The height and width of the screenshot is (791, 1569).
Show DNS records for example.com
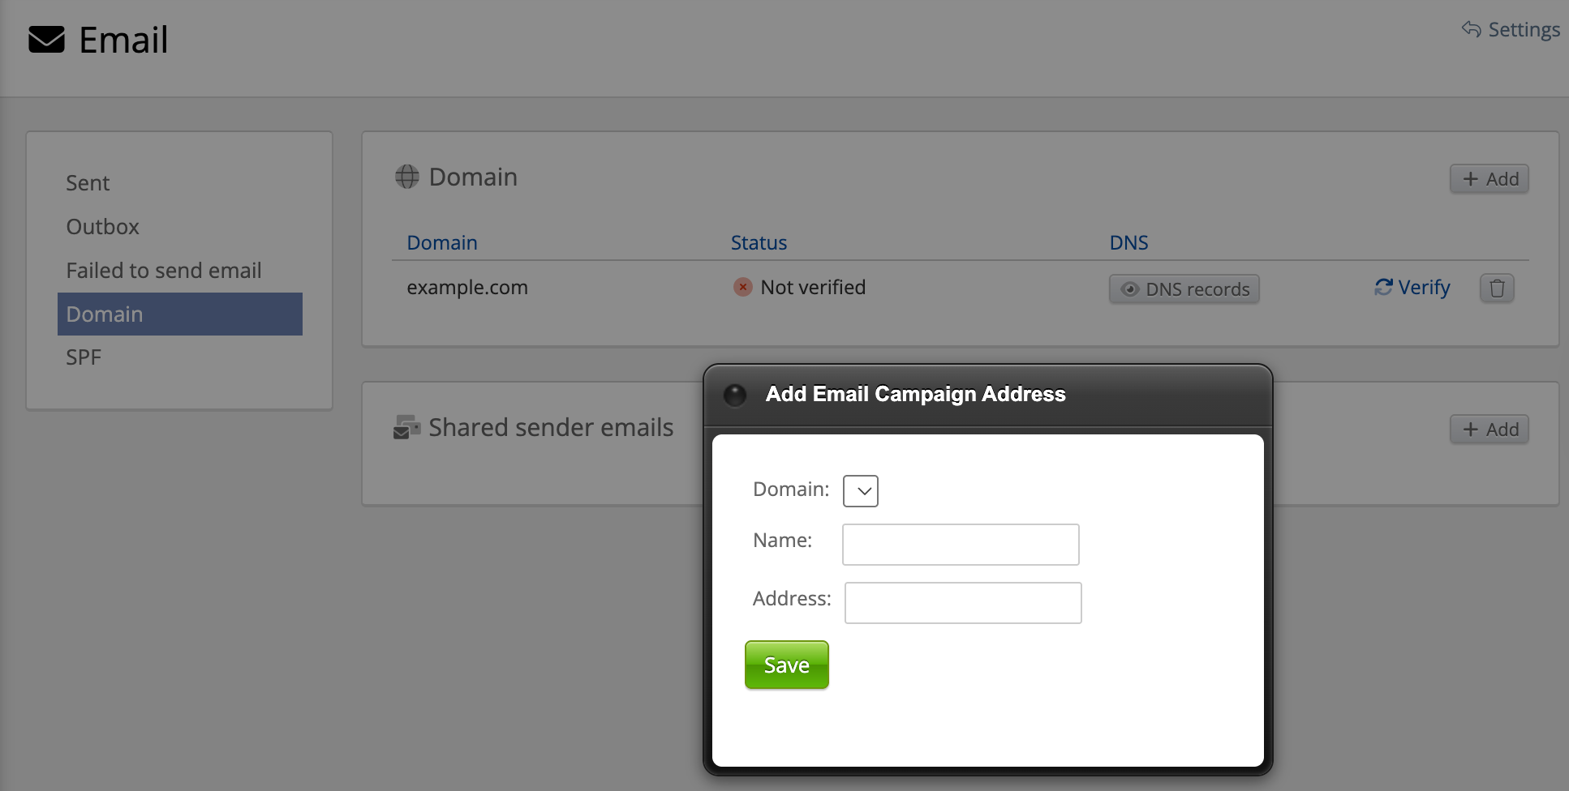click(1184, 289)
